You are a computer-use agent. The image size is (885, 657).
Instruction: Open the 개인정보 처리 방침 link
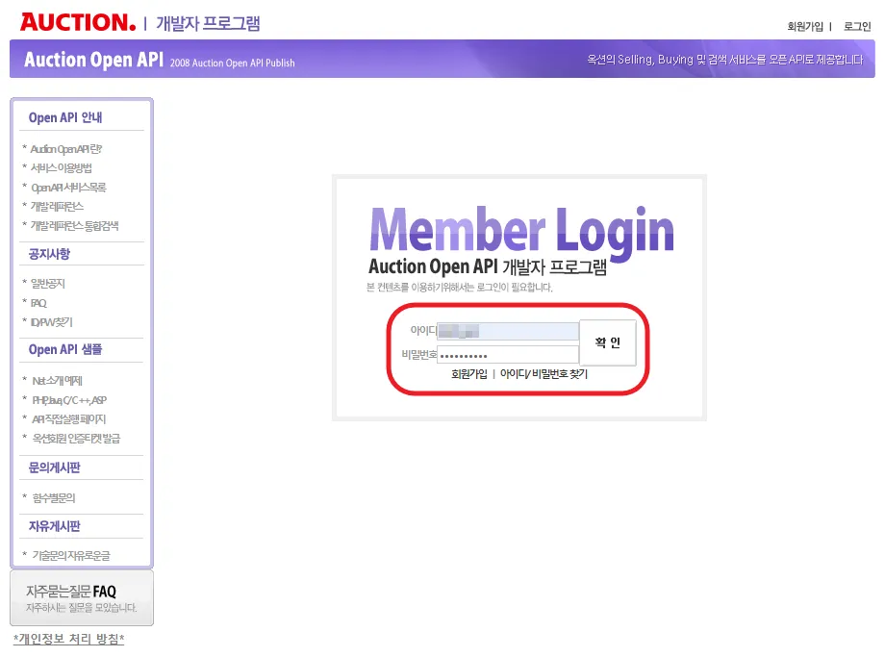pyautogui.click(x=68, y=639)
